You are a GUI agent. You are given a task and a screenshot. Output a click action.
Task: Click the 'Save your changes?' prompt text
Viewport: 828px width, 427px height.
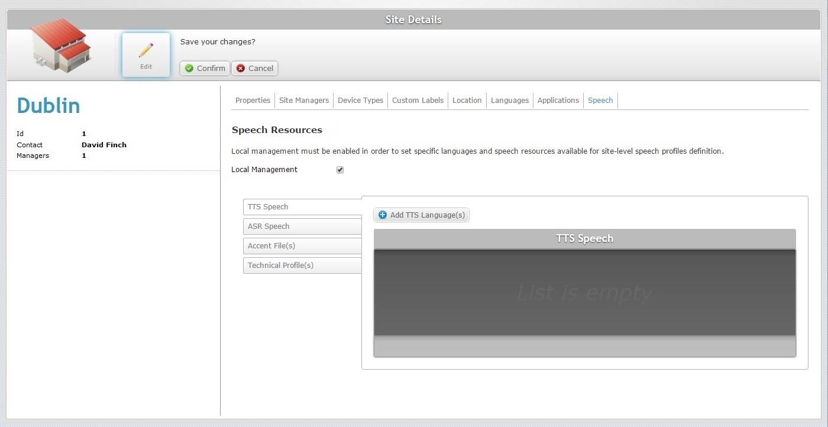click(218, 42)
